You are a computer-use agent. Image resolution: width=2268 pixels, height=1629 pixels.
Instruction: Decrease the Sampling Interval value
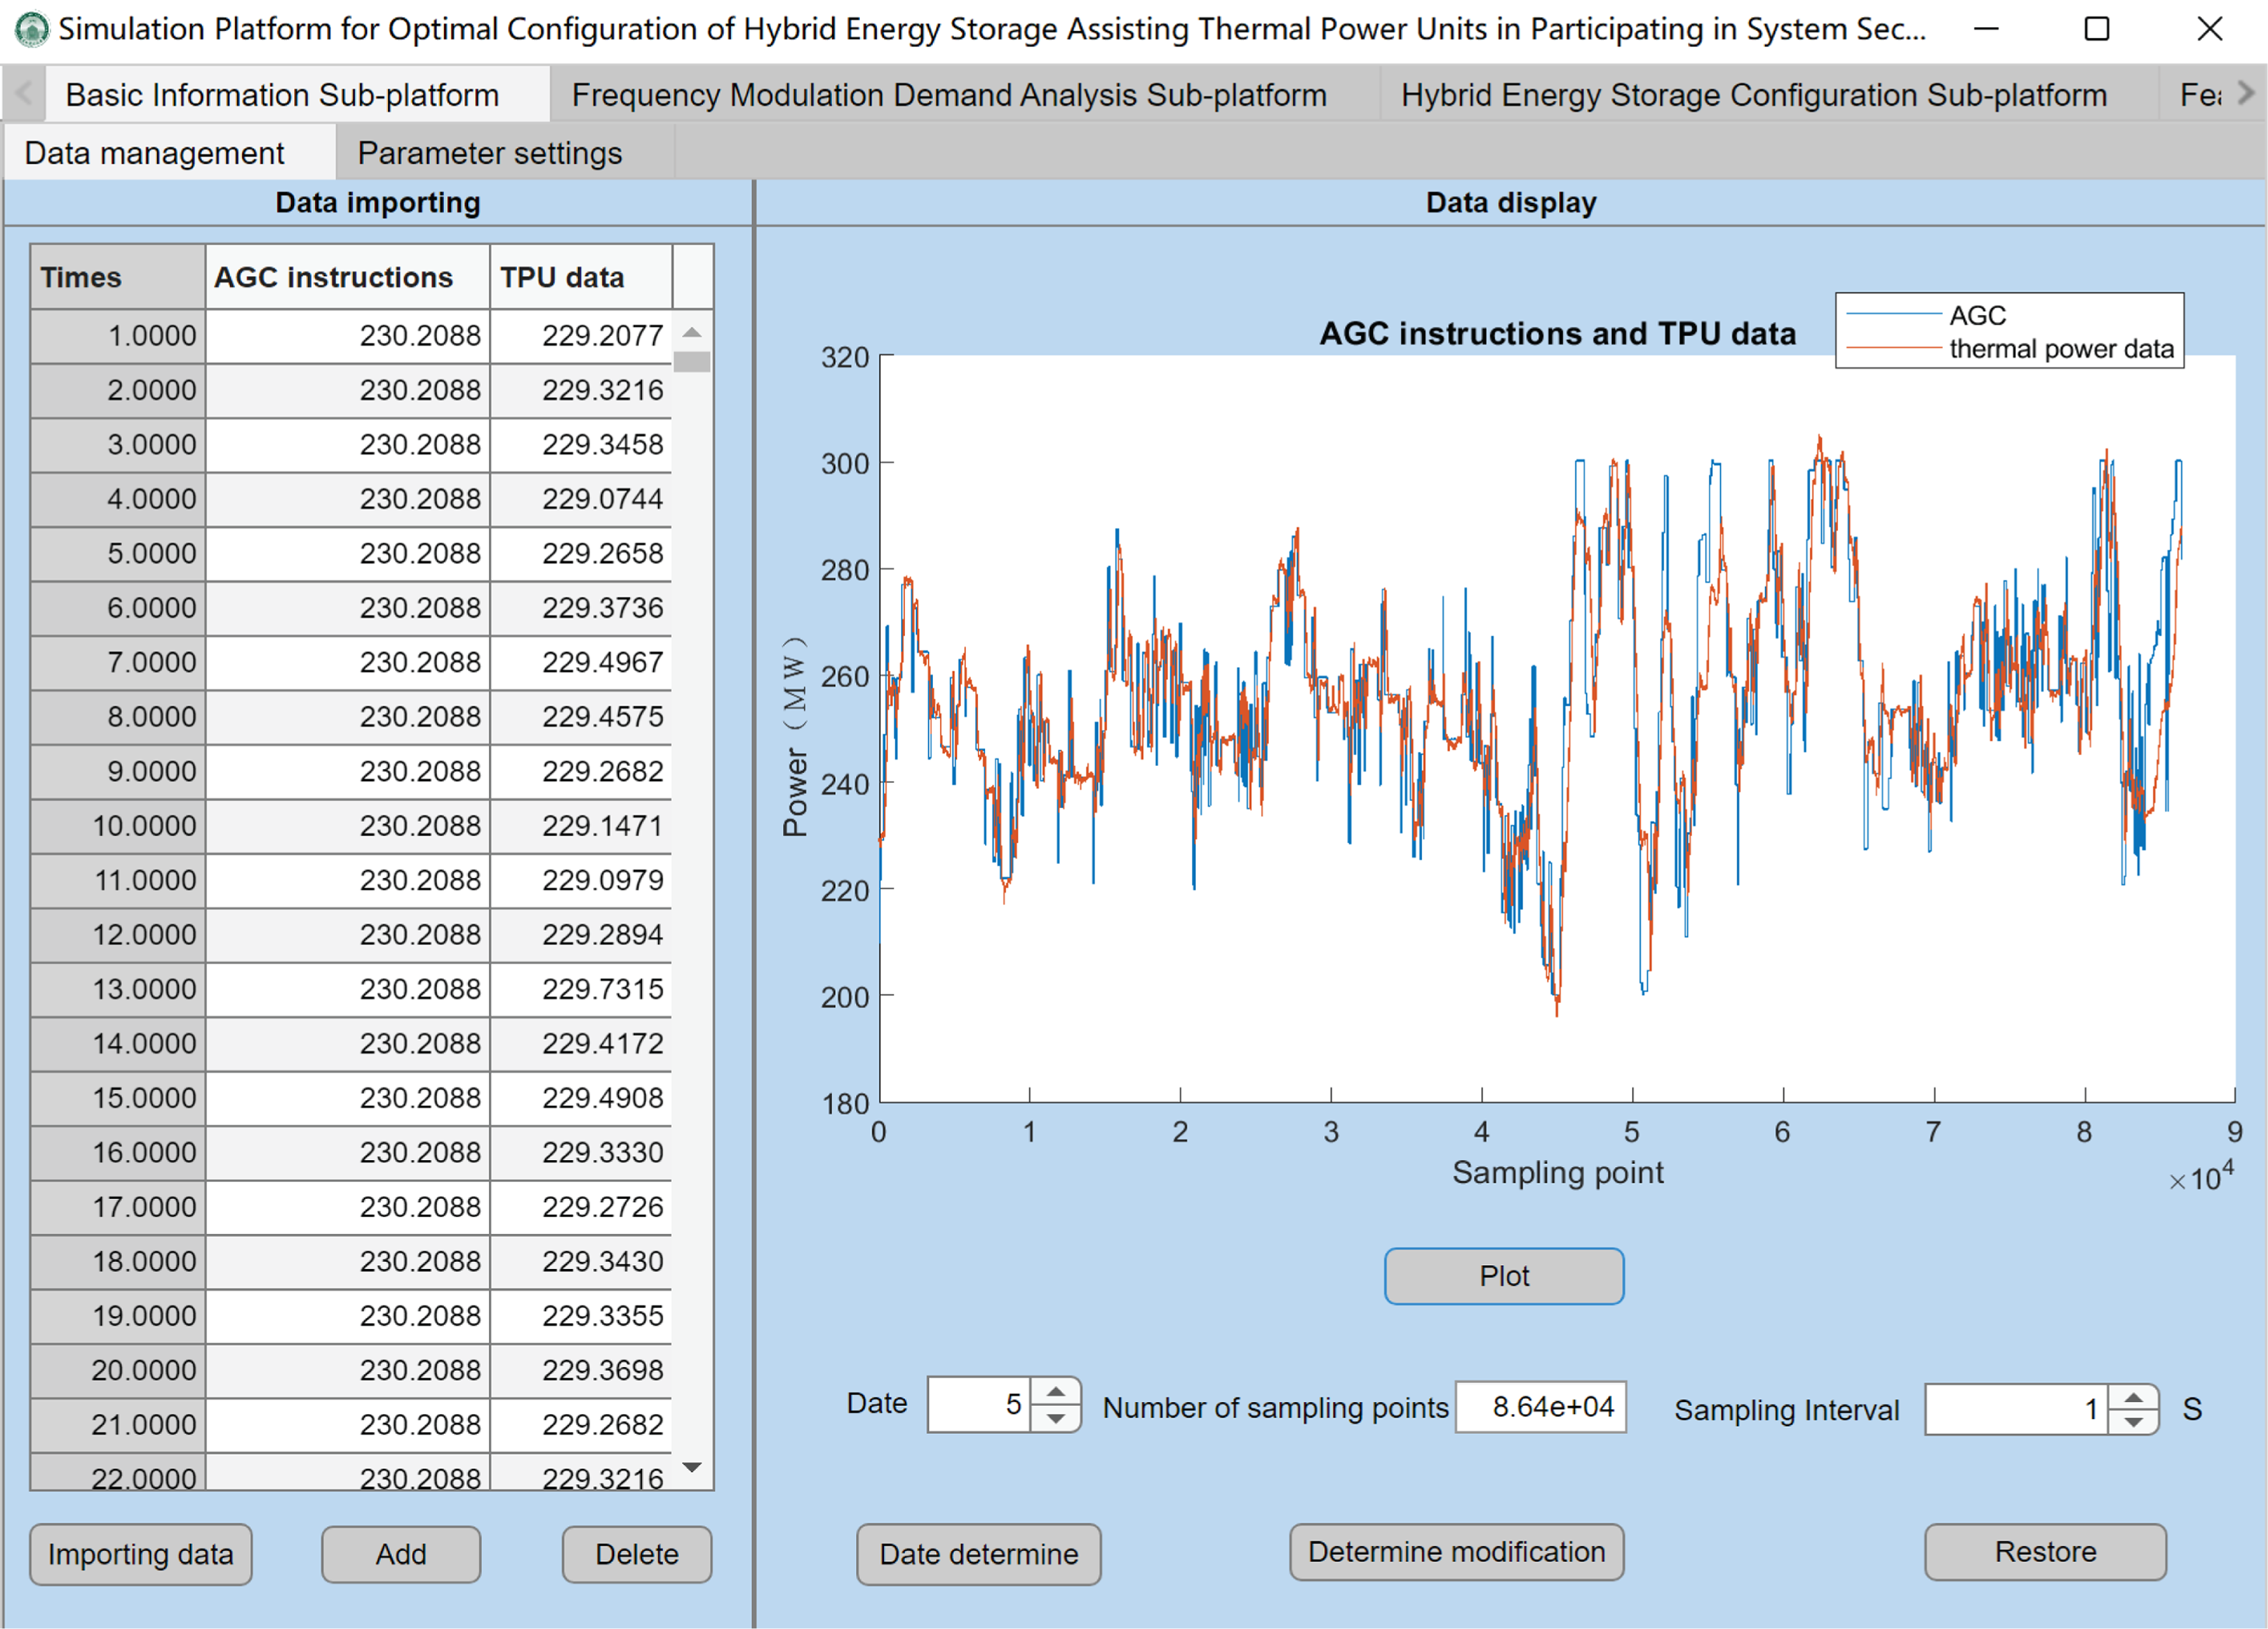[x=2133, y=1422]
